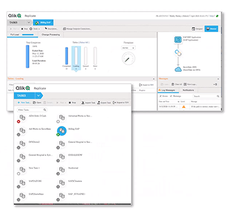Select the SAP2AZURE task icon
Image resolution: width=230 pixels, height=210 pixels.
click(x=22, y=182)
